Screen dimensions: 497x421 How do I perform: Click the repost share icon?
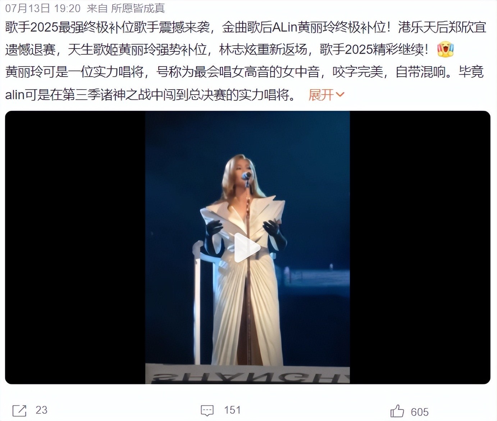point(19,410)
